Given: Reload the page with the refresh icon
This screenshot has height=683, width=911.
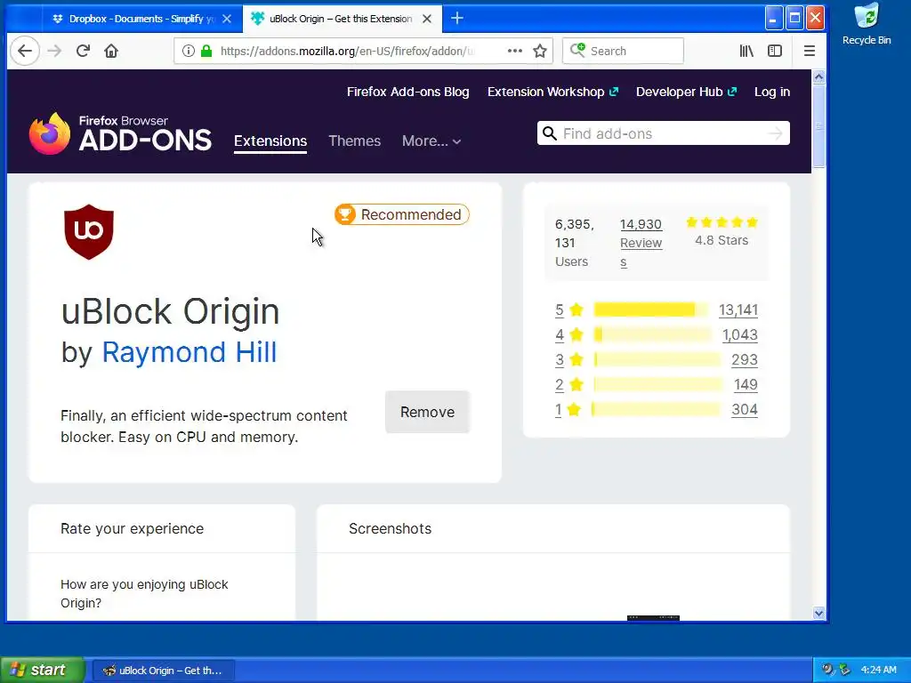Looking at the screenshot, I should point(83,51).
